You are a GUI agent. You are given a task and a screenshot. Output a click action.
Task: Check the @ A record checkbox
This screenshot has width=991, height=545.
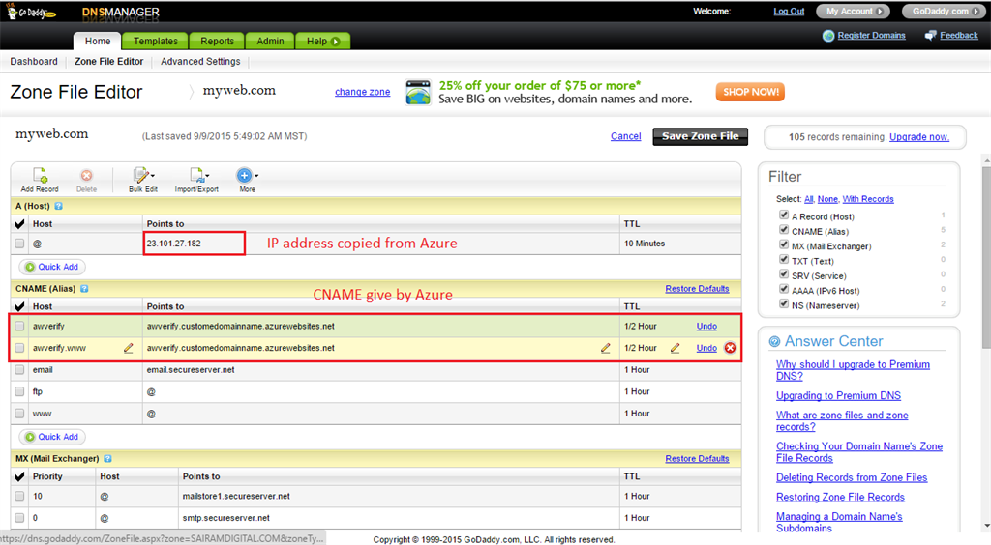point(19,244)
